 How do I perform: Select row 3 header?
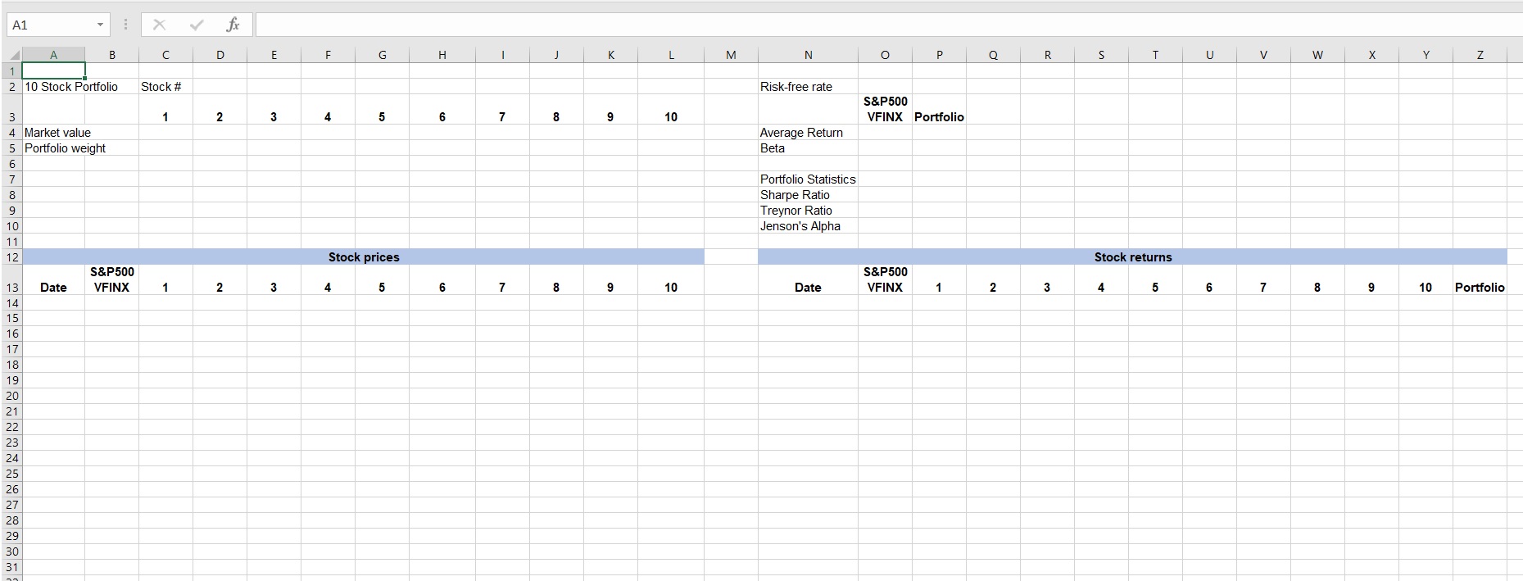pos(11,109)
